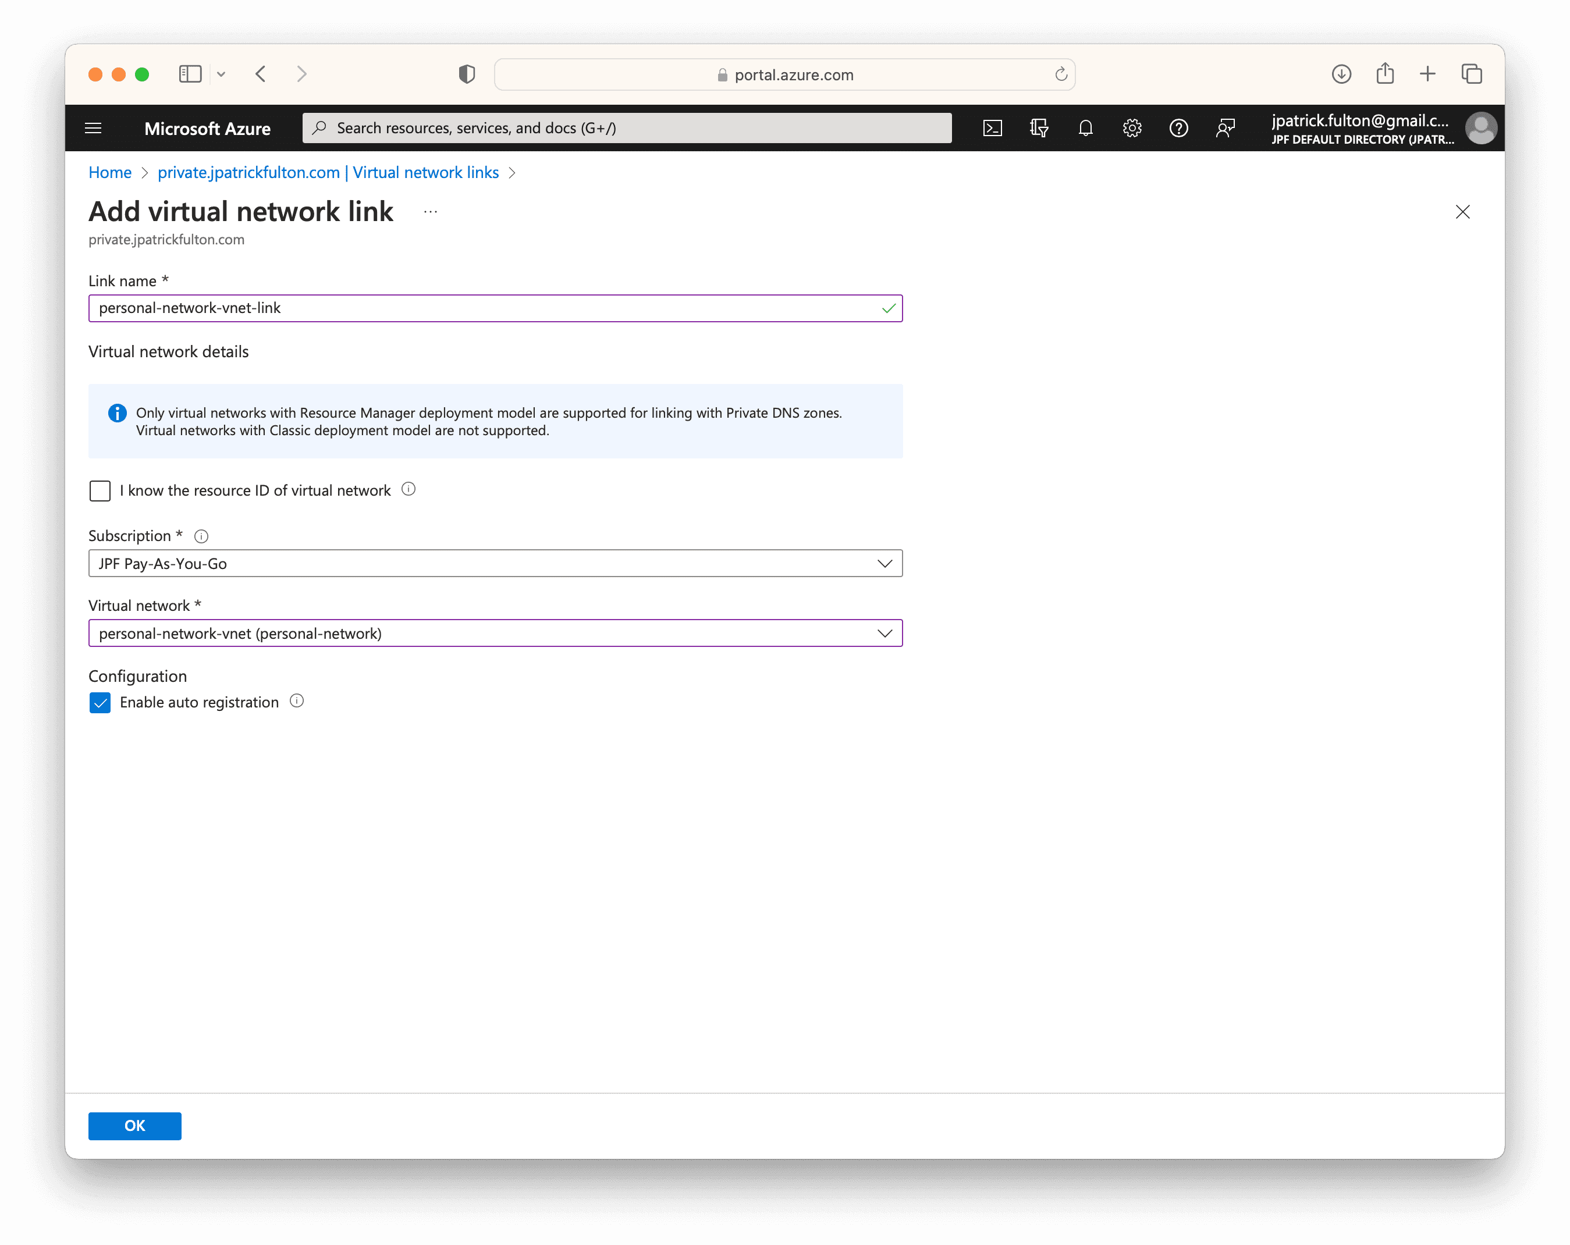Viewport: 1570px width, 1245px height.
Task: Focus the Search resources, services, and docs box
Action: pos(627,128)
